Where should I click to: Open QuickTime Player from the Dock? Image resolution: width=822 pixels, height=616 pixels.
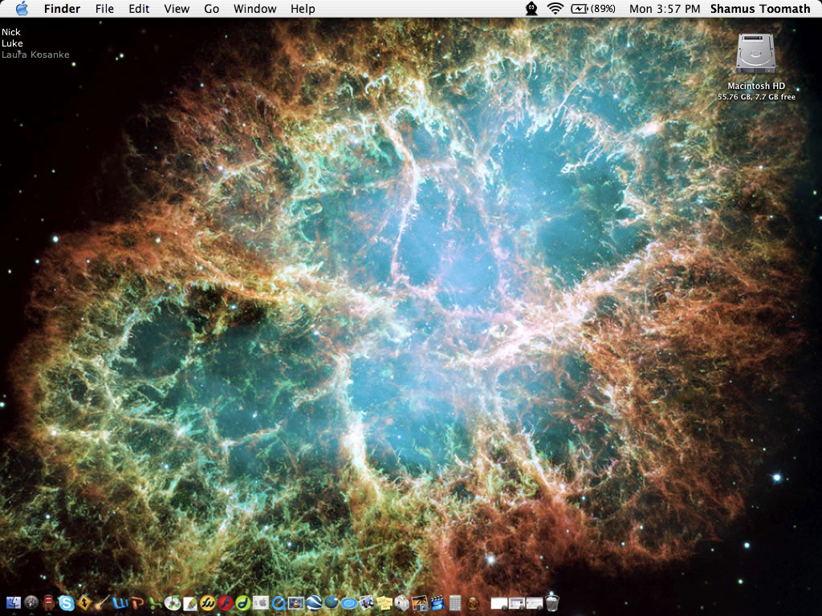pos(279,603)
